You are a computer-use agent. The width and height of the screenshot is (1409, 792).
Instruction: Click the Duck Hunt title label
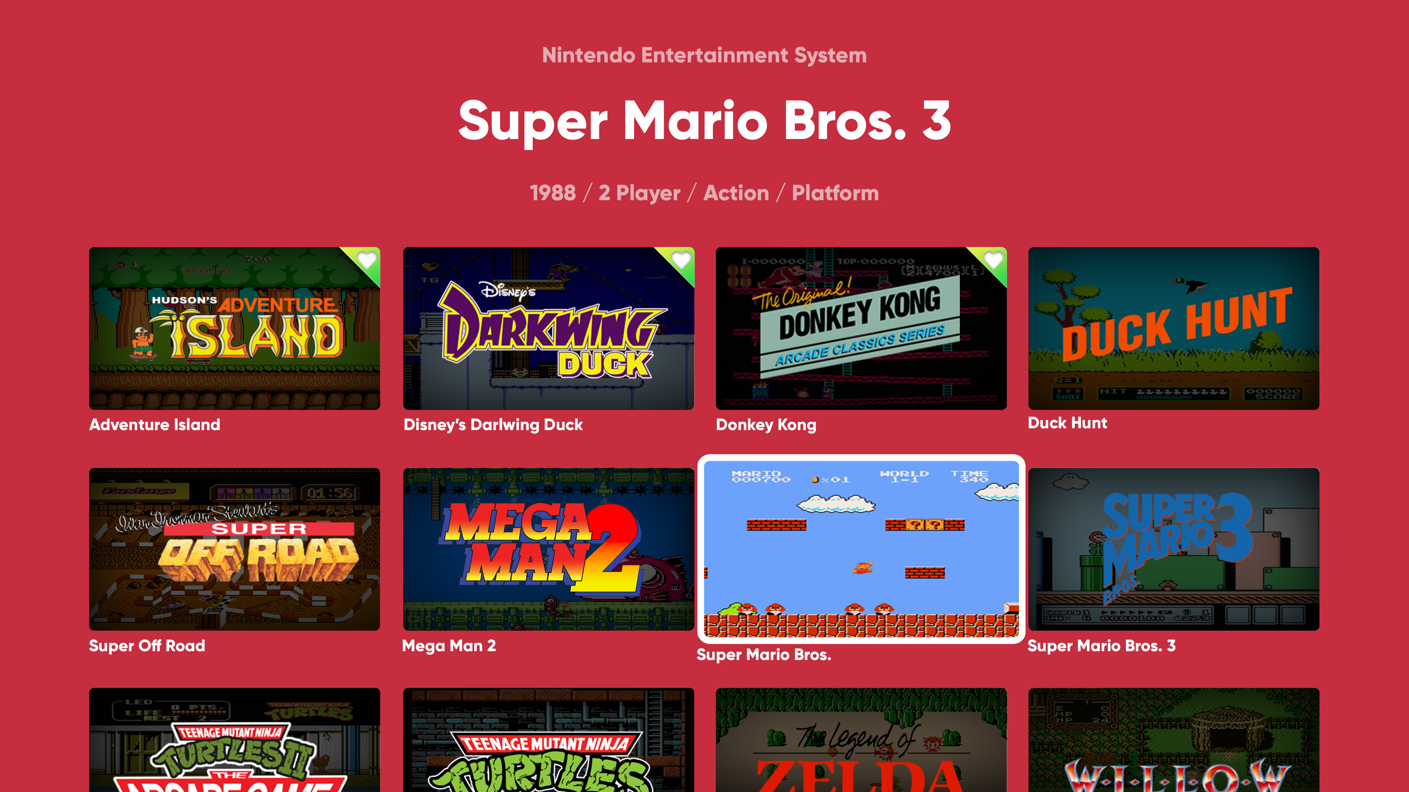click(x=1067, y=423)
